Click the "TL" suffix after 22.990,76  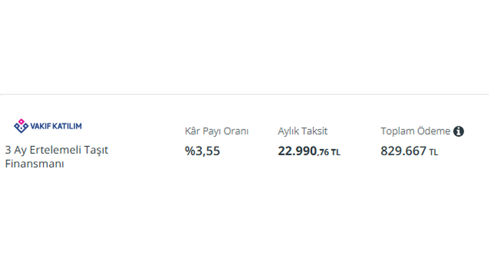coord(335,152)
